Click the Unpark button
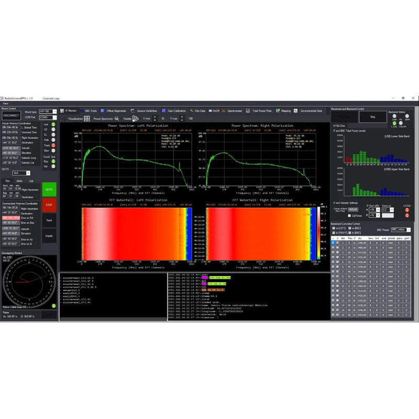 (x=49, y=236)
